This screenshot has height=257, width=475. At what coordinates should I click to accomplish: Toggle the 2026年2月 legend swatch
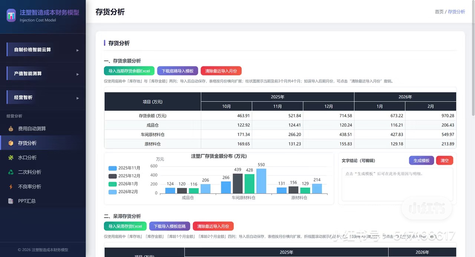[x=112, y=192]
